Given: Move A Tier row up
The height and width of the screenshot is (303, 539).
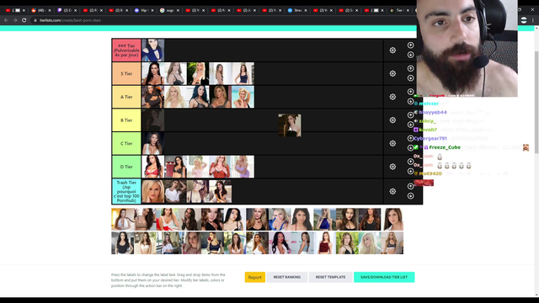Looking at the screenshot, I should click(x=410, y=92).
